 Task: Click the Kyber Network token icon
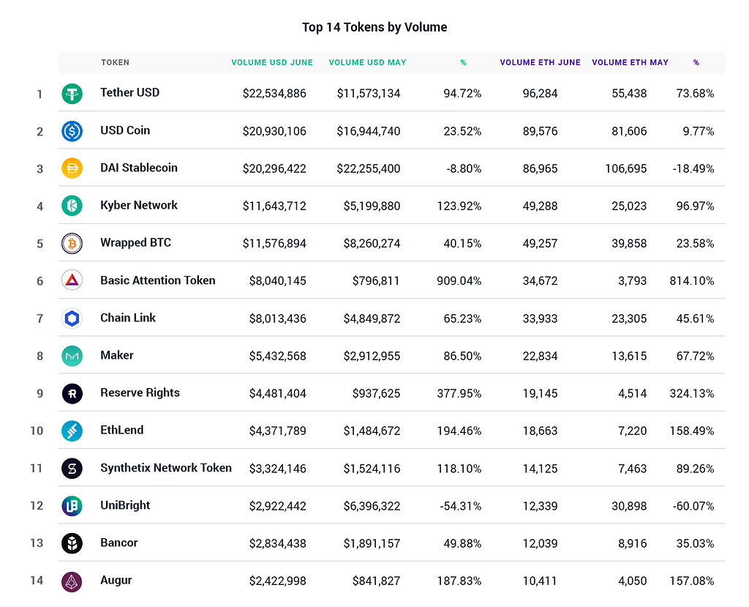tap(72, 206)
